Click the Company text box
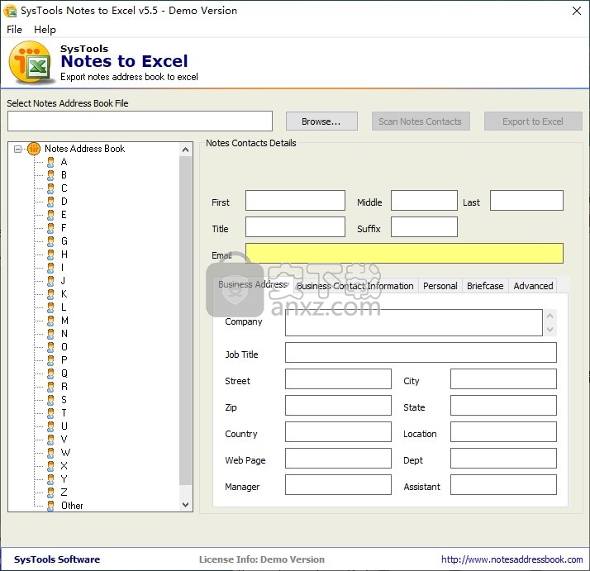590x571 pixels. (413, 322)
